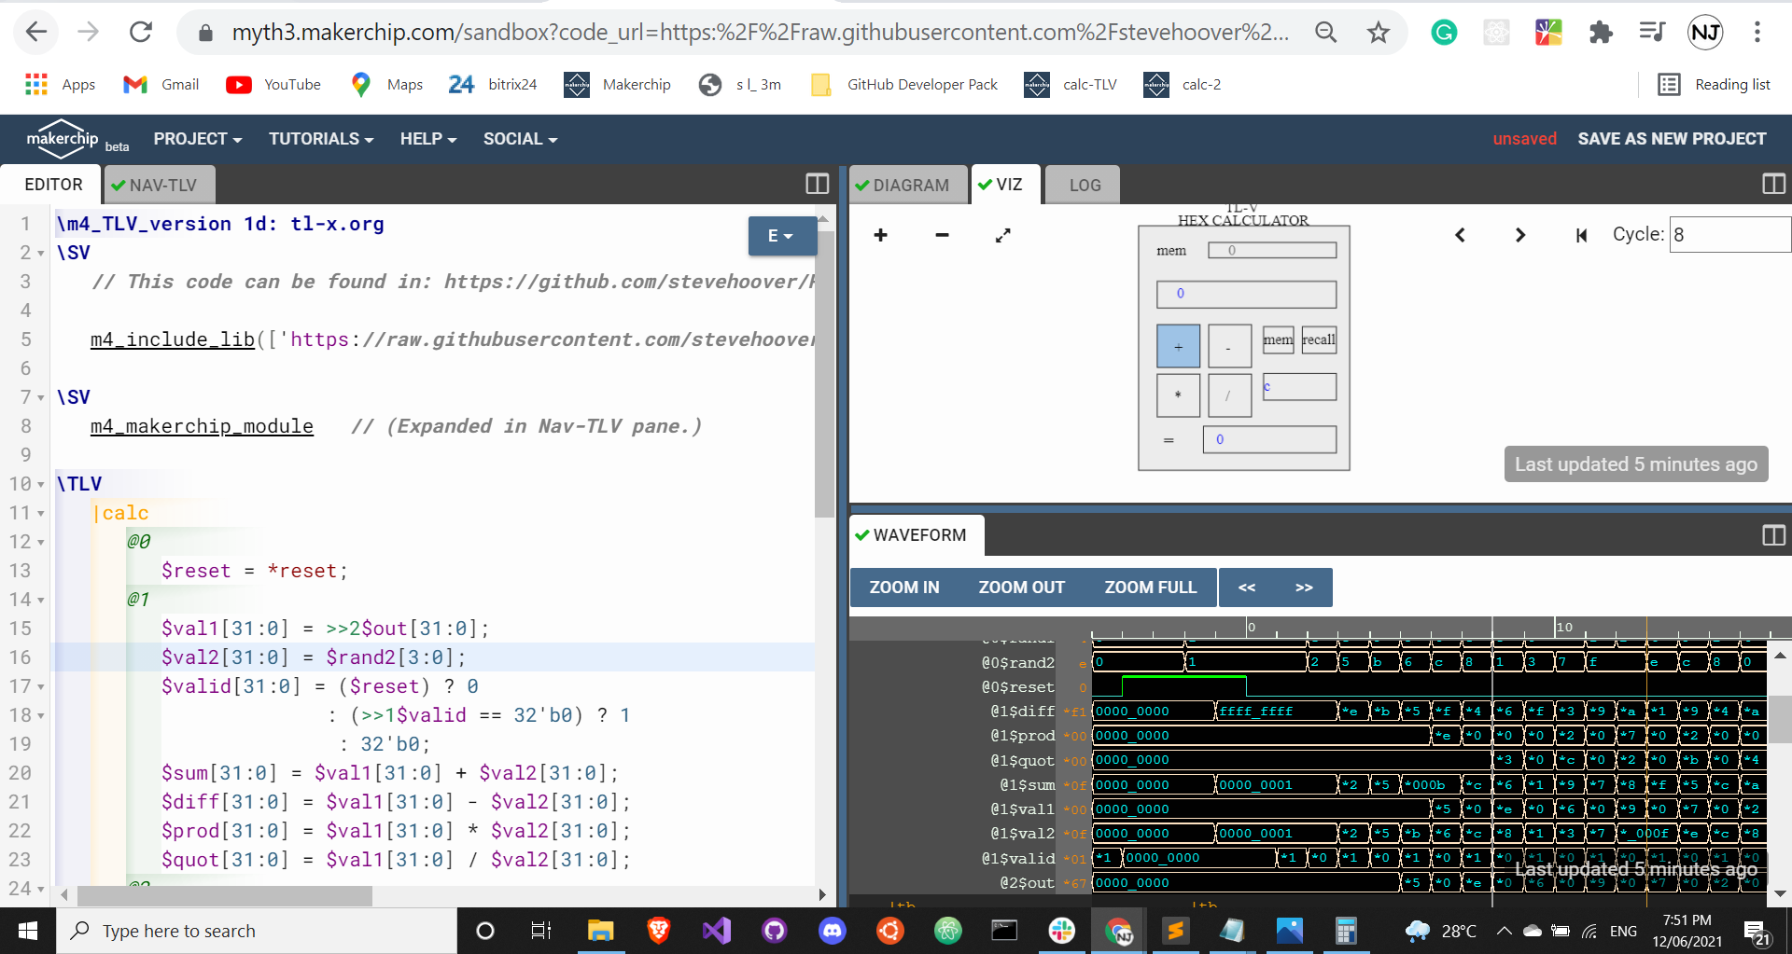Open media control playlist icon

click(x=1652, y=33)
